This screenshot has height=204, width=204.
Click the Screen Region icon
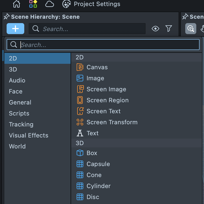[80, 100]
